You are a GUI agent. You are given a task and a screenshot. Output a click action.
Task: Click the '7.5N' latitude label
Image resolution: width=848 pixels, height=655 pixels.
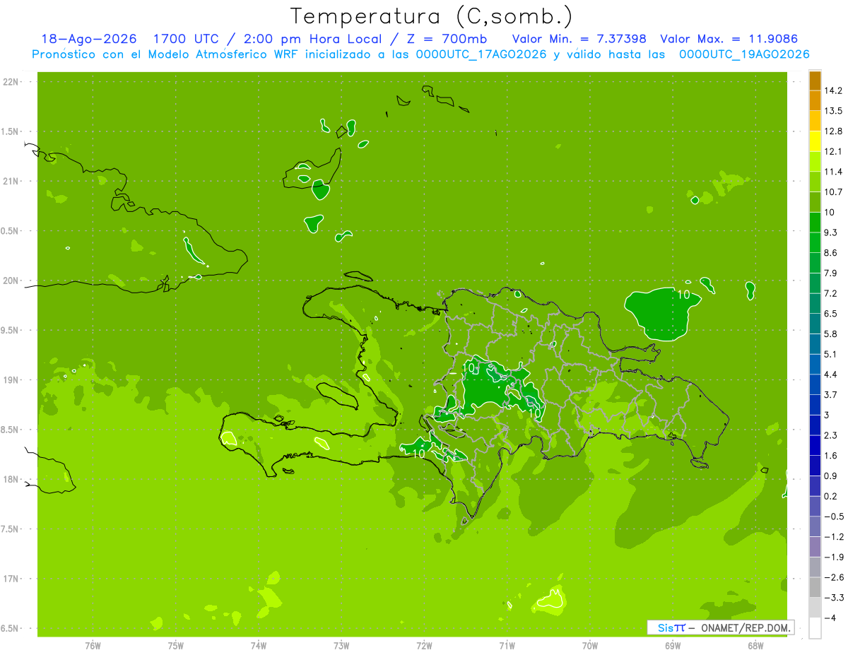[x=10, y=530]
